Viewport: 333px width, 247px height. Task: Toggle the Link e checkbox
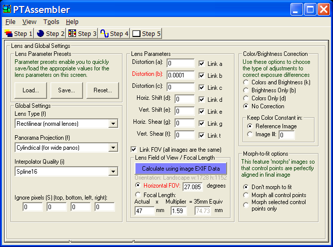(201, 111)
